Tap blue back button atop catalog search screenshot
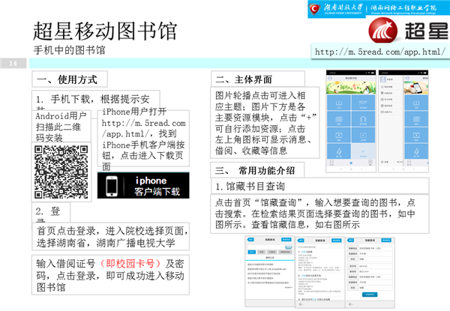This screenshot has width=450, height=311. coord(250,239)
